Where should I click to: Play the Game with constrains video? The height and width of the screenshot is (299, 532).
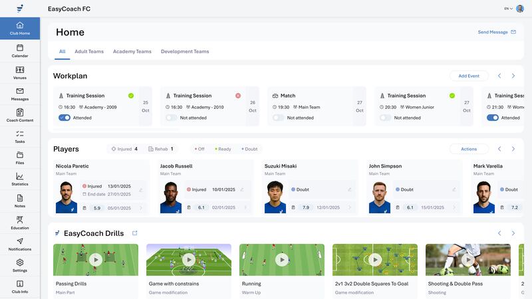[x=189, y=260]
